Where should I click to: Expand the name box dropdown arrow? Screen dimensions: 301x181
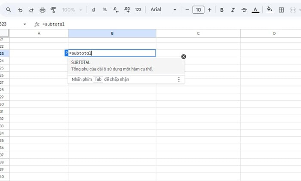(25, 24)
